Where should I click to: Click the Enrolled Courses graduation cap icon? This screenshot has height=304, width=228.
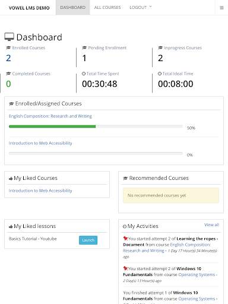8,48
